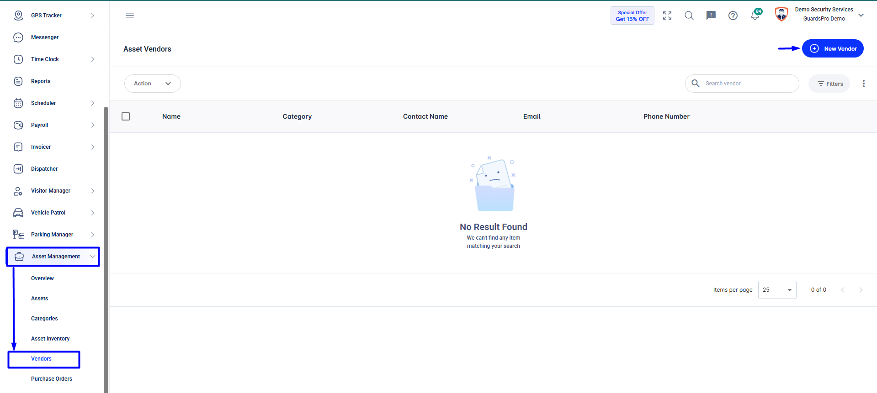The height and width of the screenshot is (393, 877).
Task: Click the fullscreen expand icon
Action: 667,16
